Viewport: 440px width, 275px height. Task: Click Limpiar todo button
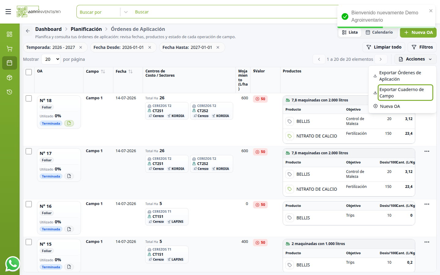pyautogui.click(x=384, y=47)
